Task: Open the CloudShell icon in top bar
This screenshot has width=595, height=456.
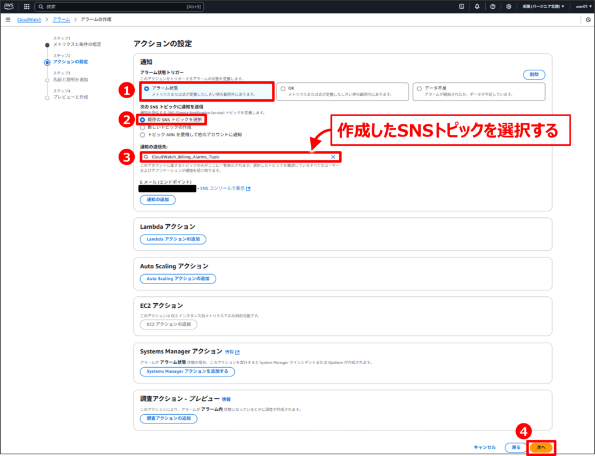Action: (x=461, y=6)
